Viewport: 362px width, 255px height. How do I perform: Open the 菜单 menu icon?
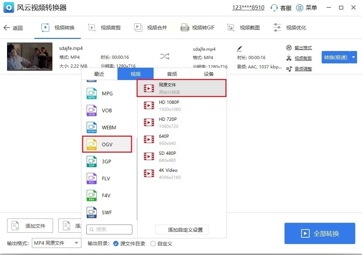tap(299, 8)
